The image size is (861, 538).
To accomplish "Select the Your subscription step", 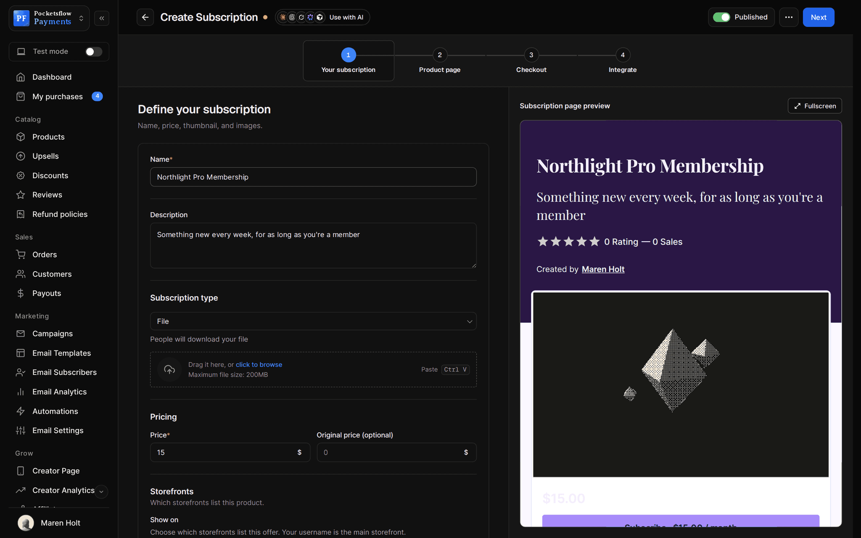I will click(348, 61).
